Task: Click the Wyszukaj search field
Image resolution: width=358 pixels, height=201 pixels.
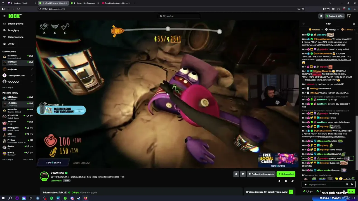Action: (179, 16)
